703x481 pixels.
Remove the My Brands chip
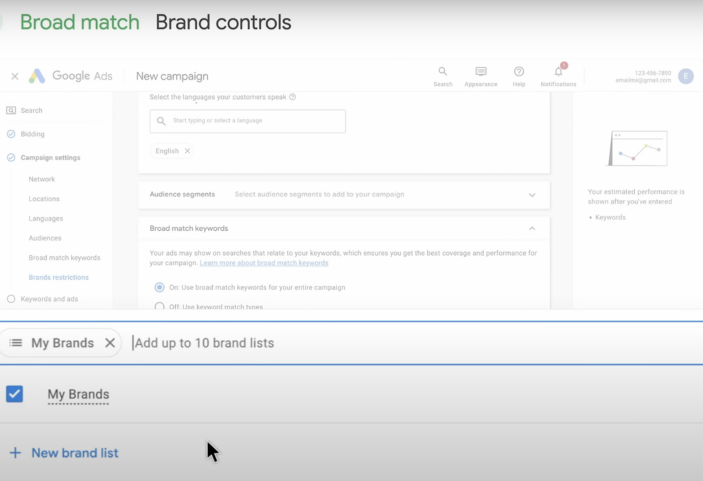pos(110,343)
